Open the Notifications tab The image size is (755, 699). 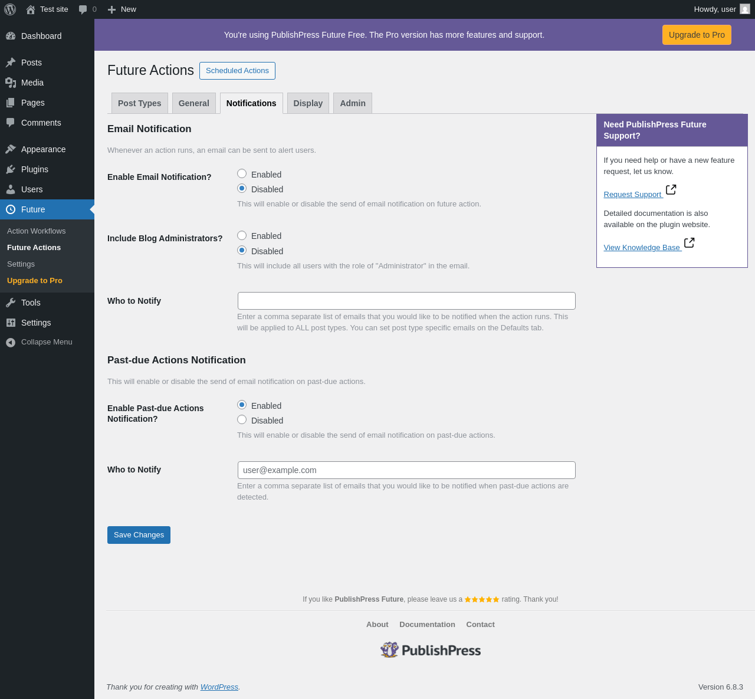(251, 103)
